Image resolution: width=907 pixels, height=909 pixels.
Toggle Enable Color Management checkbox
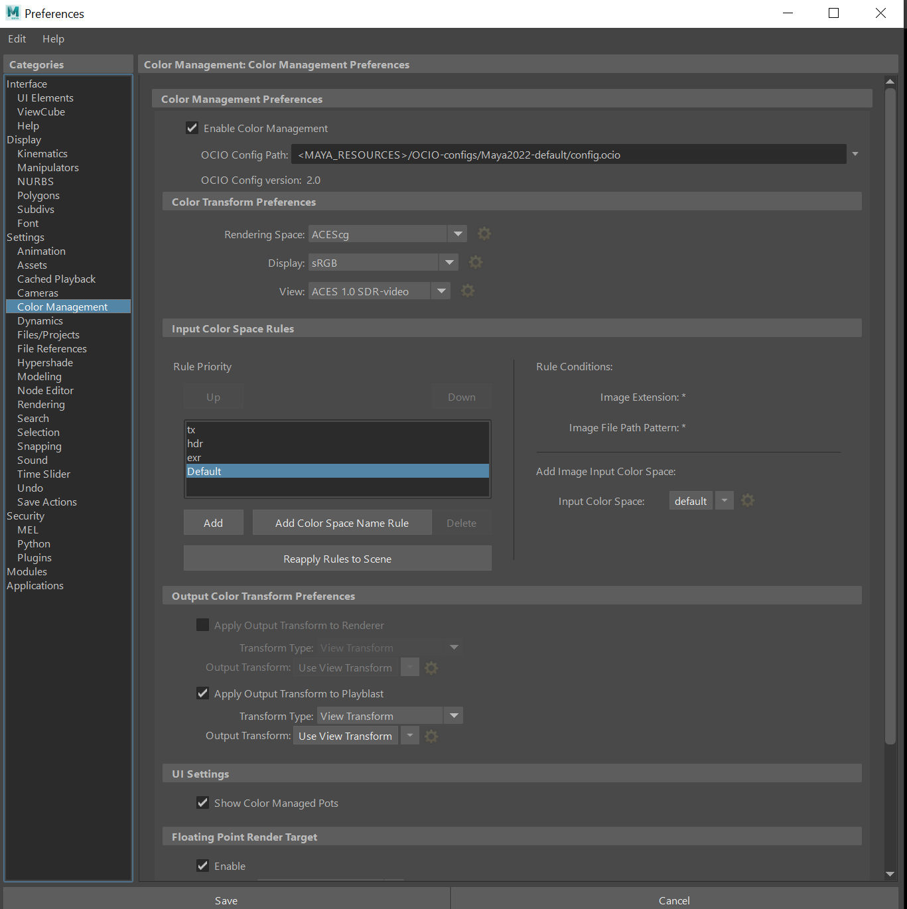click(192, 128)
